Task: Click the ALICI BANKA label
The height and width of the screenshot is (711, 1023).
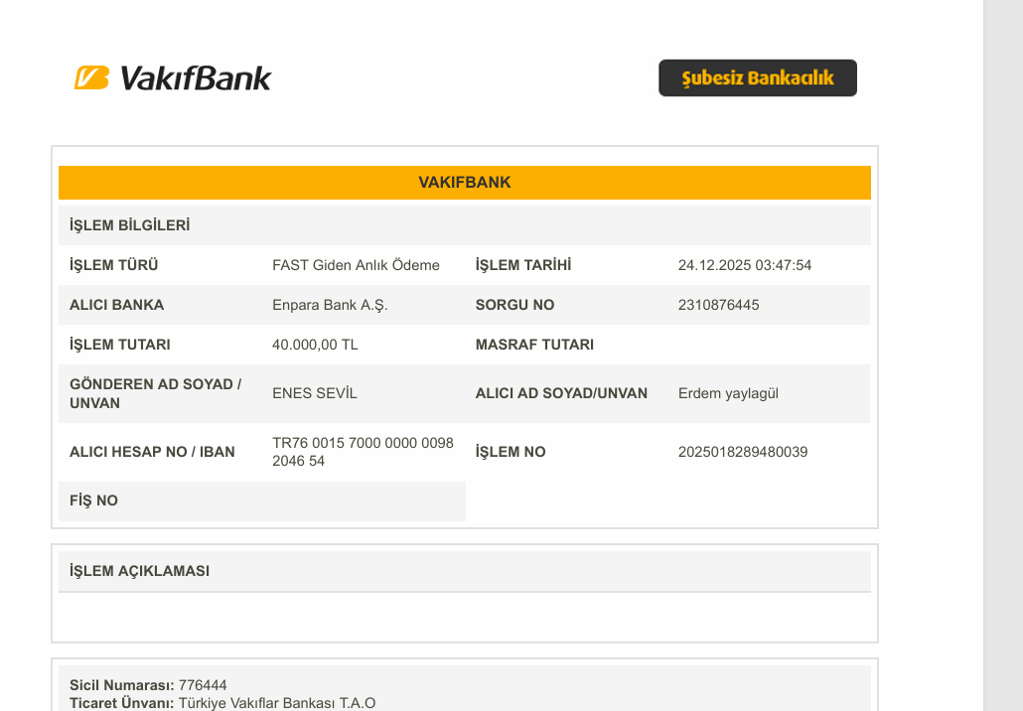Action: pyautogui.click(x=117, y=305)
